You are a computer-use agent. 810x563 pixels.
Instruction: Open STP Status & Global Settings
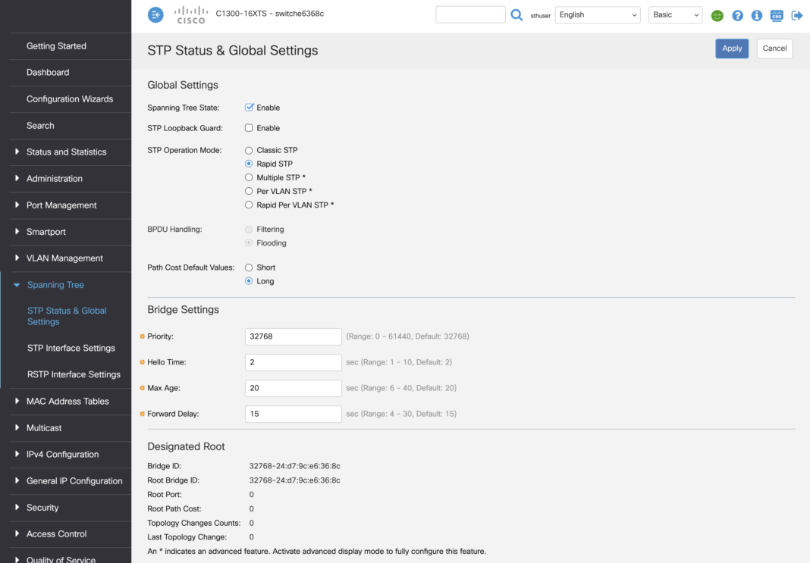(67, 316)
